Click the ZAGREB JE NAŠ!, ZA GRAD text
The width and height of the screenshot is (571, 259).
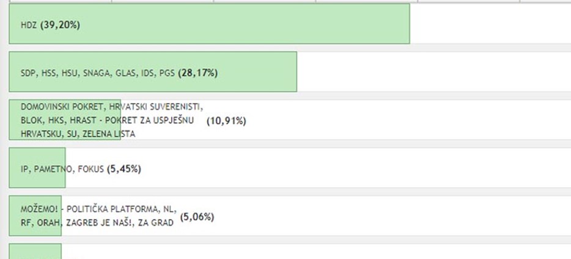pos(120,222)
